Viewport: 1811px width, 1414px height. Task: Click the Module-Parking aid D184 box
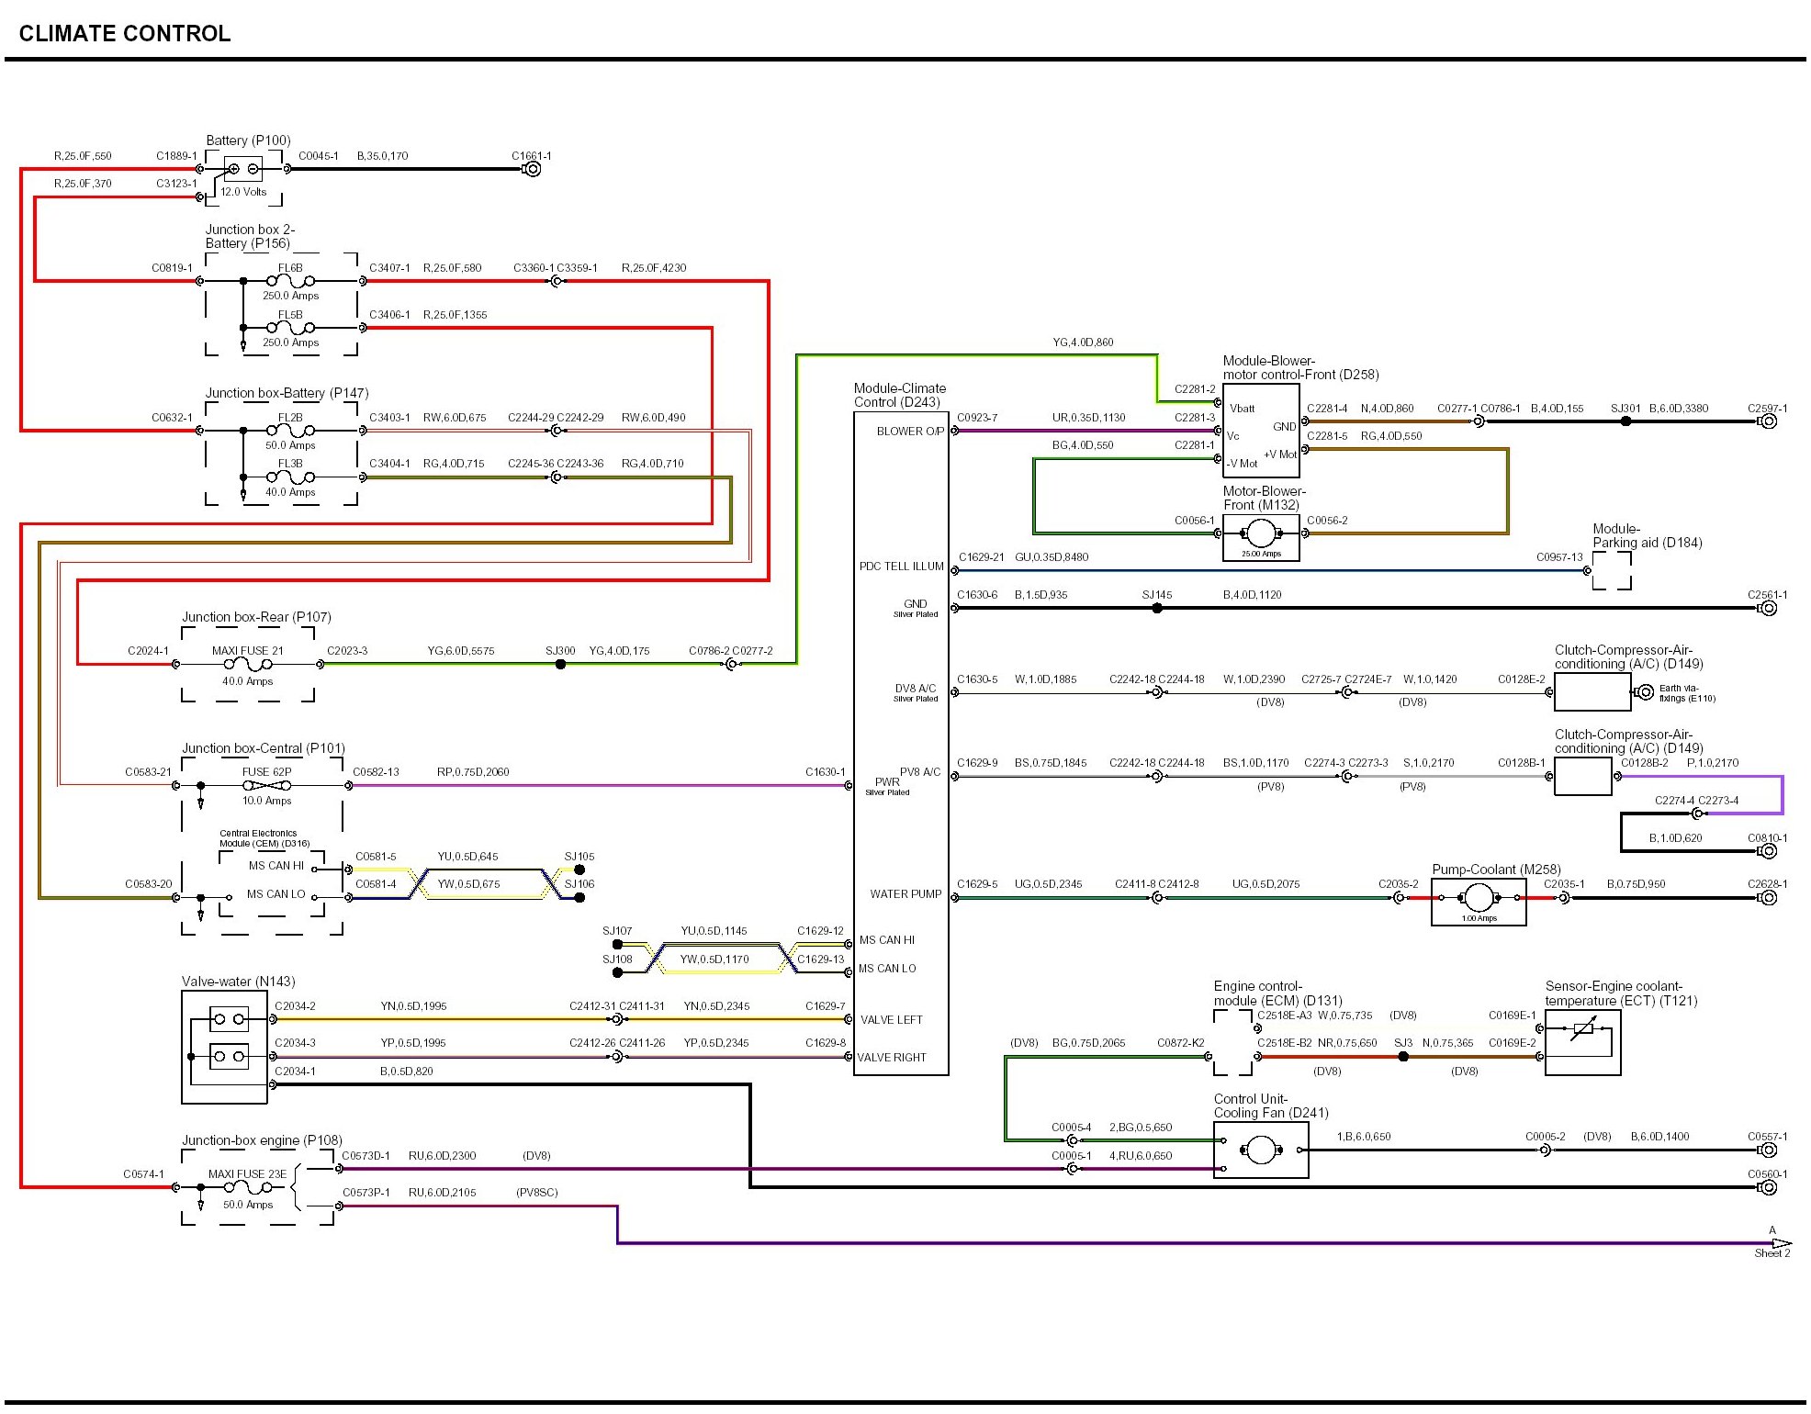coord(1612,571)
